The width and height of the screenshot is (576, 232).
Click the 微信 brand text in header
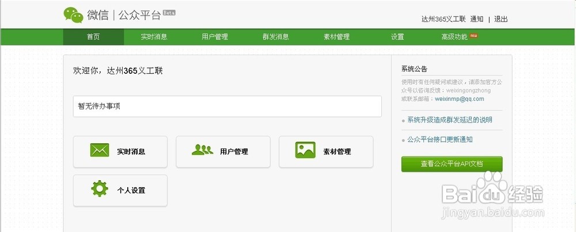tap(98, 15)
